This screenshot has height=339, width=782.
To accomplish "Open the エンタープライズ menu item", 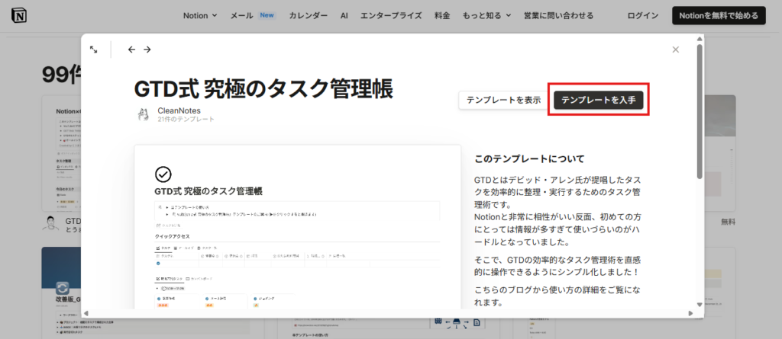I will 392,15.
